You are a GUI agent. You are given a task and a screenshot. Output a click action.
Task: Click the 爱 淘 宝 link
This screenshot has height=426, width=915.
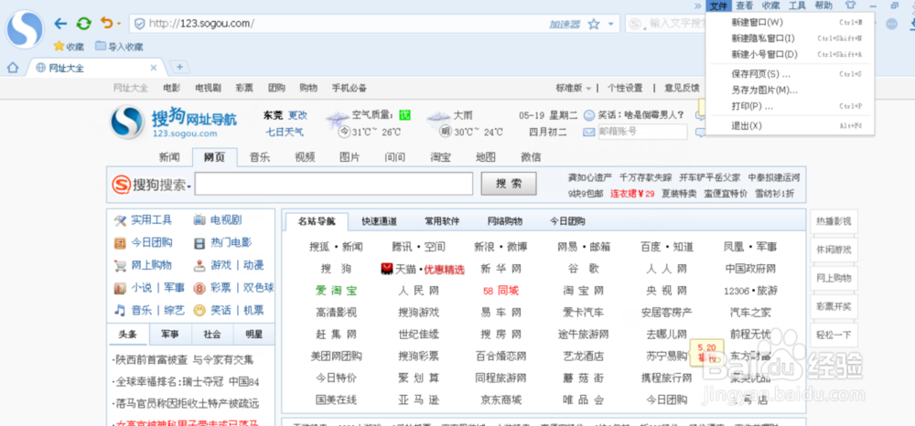(x=336, y=290)
